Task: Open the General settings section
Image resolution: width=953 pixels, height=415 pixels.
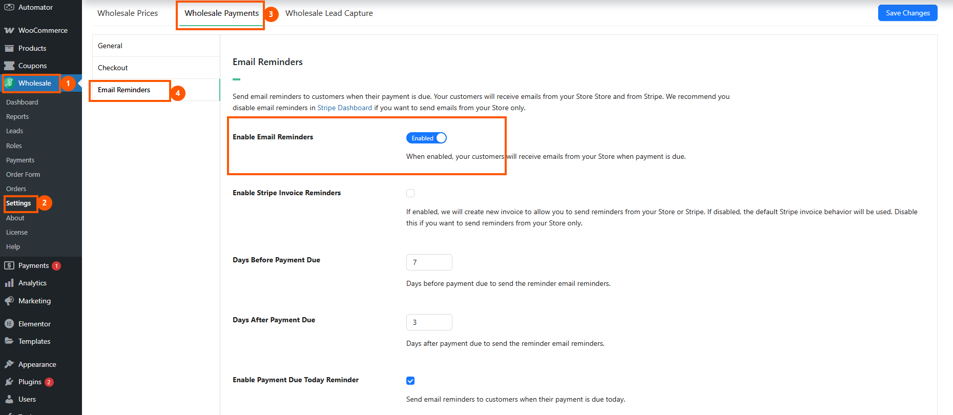Action: pyautogui.click(x=156, y=46)
